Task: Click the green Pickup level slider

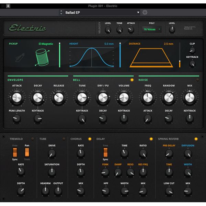Action: tap(60, 55)
